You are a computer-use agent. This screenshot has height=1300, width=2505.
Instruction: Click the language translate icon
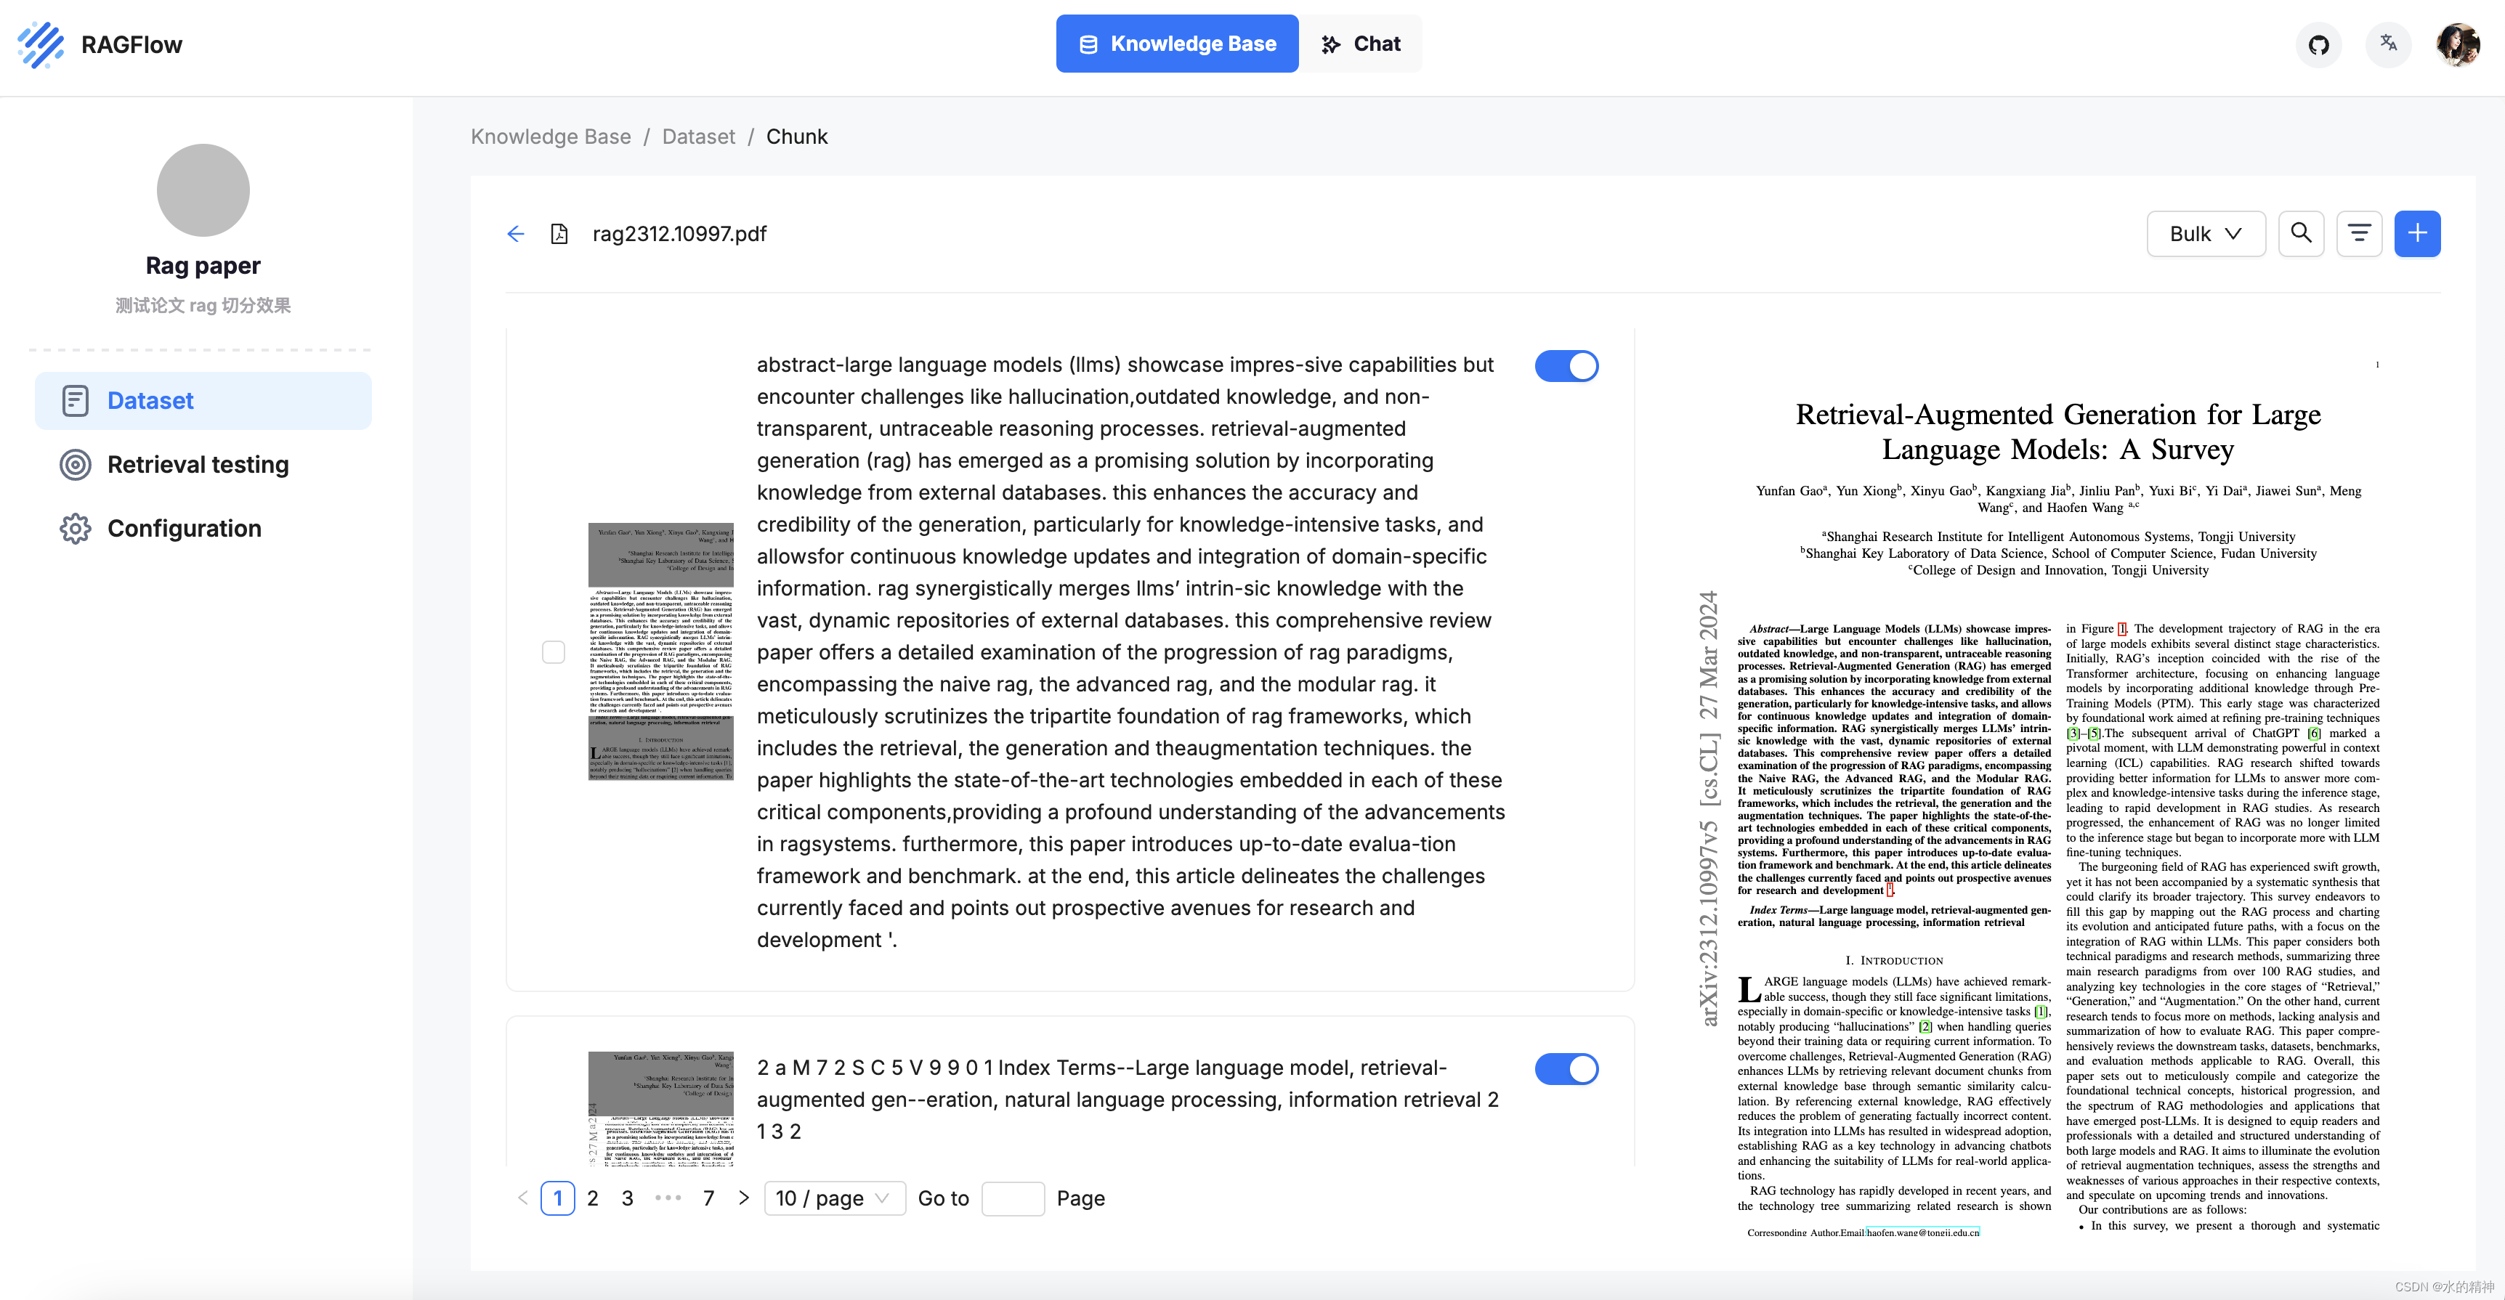(2388, 44)
